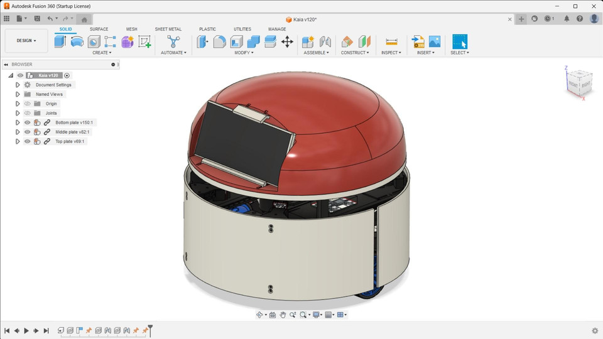The height and width of the screenshot is (339, 603).
Task: Select the Shell tool
Action: point(236,41)
